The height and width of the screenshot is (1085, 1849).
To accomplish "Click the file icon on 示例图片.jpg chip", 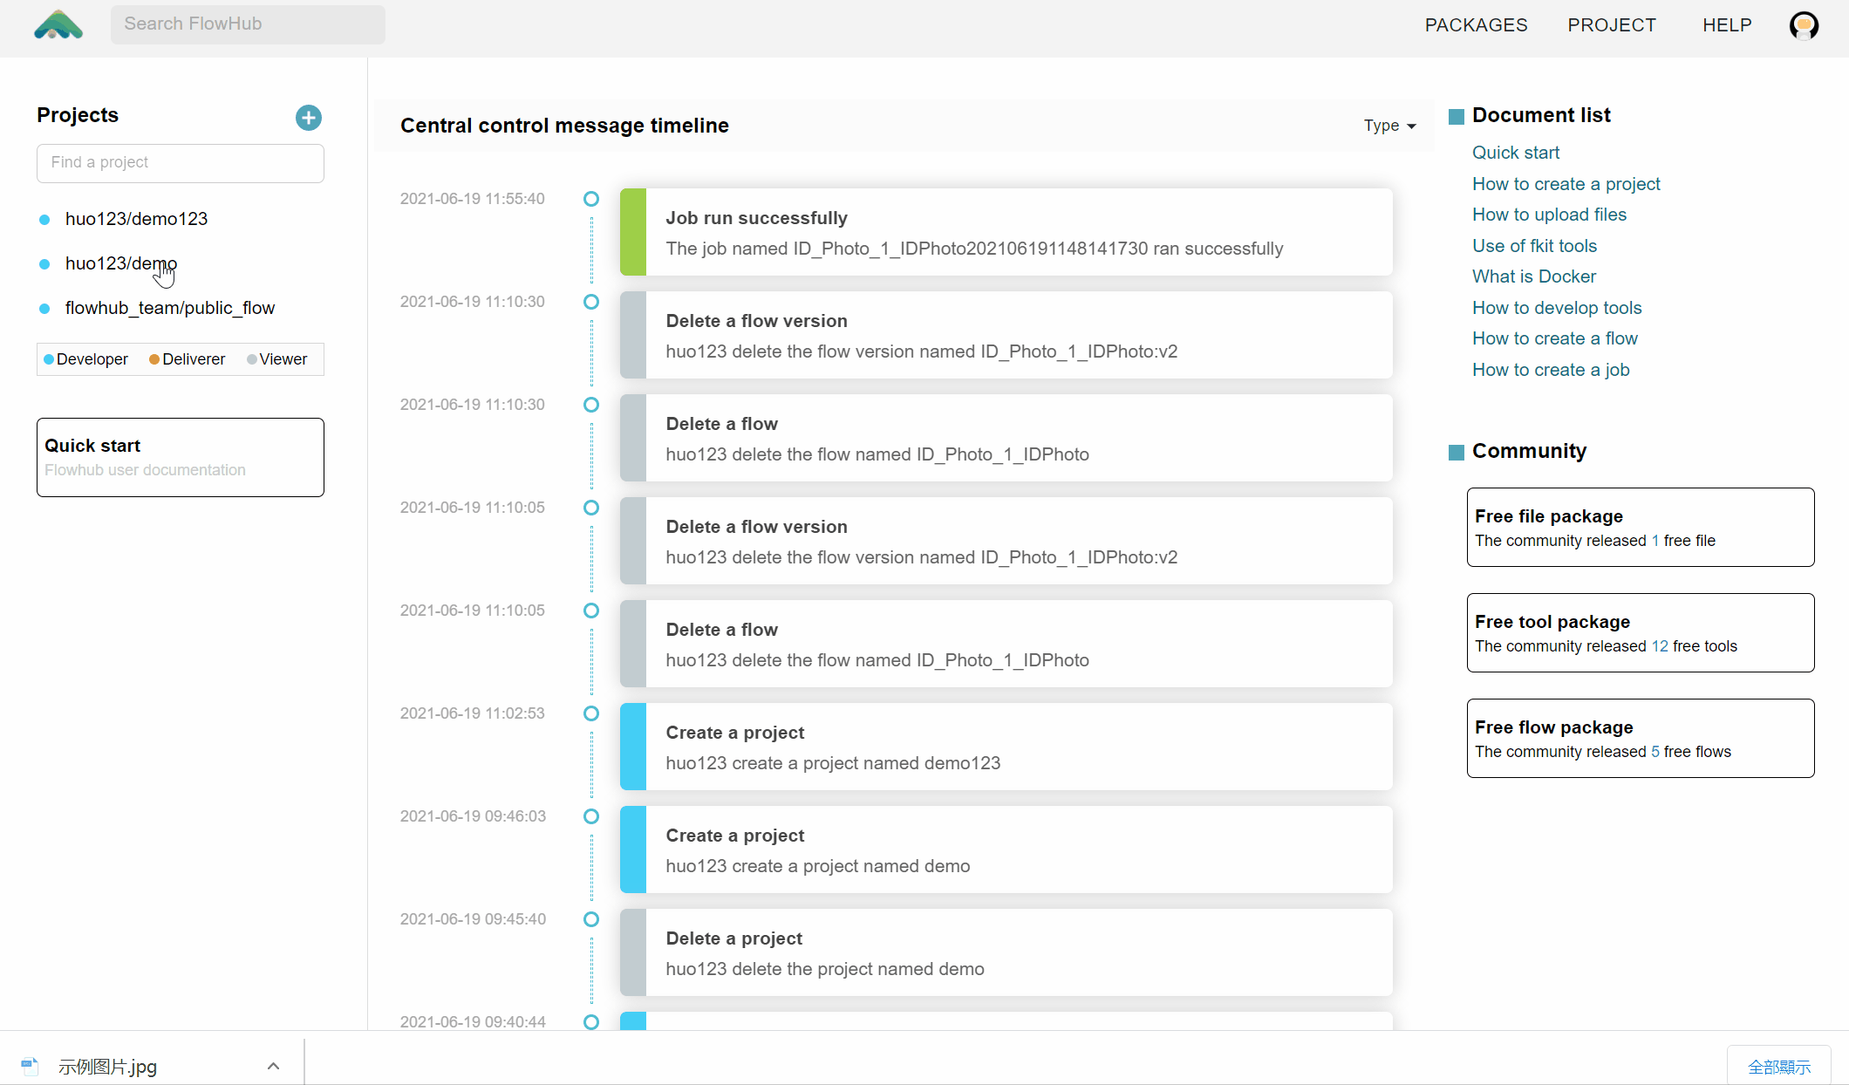I will click(30, 1066).
